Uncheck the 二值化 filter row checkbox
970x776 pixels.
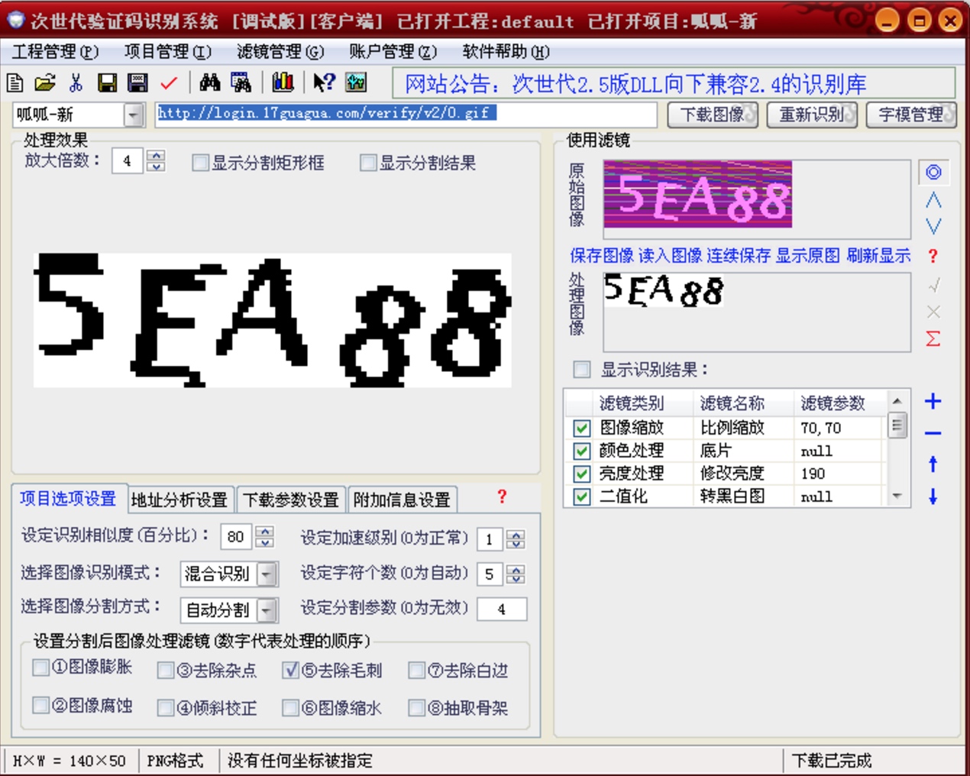pos(581,496)
